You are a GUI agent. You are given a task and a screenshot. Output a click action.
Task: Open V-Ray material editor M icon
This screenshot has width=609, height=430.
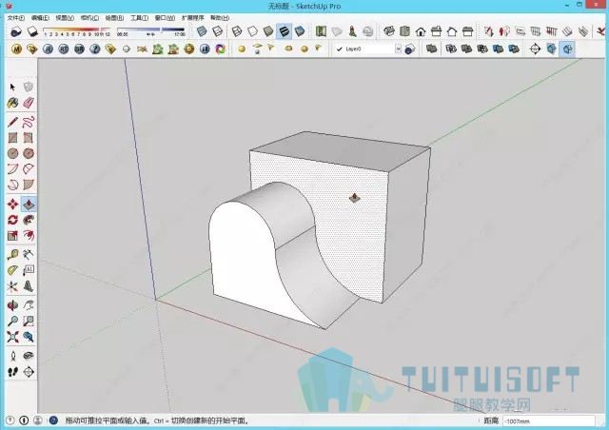point(16,49)
